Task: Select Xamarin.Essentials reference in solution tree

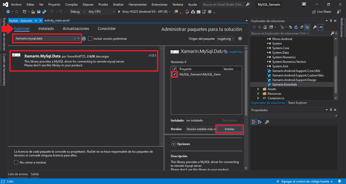Action: tap(284, 85)
